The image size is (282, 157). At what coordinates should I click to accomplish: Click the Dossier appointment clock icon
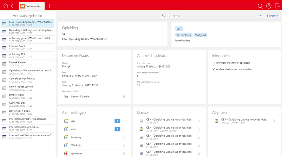pyautogui.click(x=141, y=129)
